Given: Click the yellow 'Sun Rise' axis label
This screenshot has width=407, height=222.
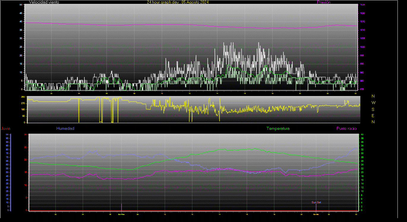Looking at the screenshot, I should tap(121, 214).
